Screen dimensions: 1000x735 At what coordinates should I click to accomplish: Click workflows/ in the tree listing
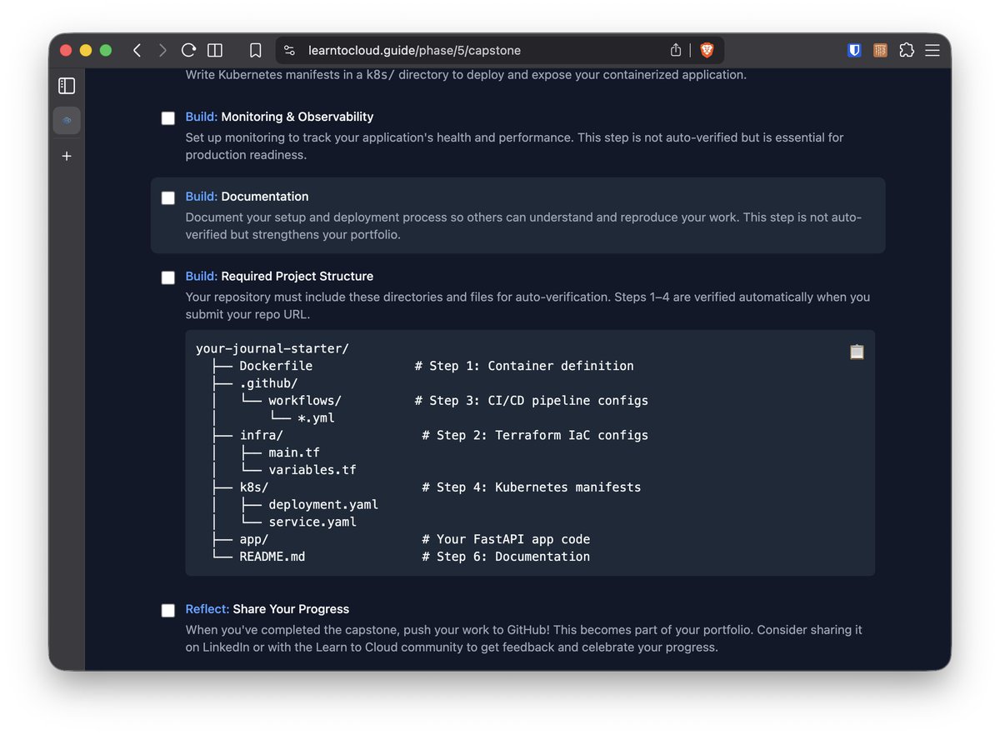(305, 401)
